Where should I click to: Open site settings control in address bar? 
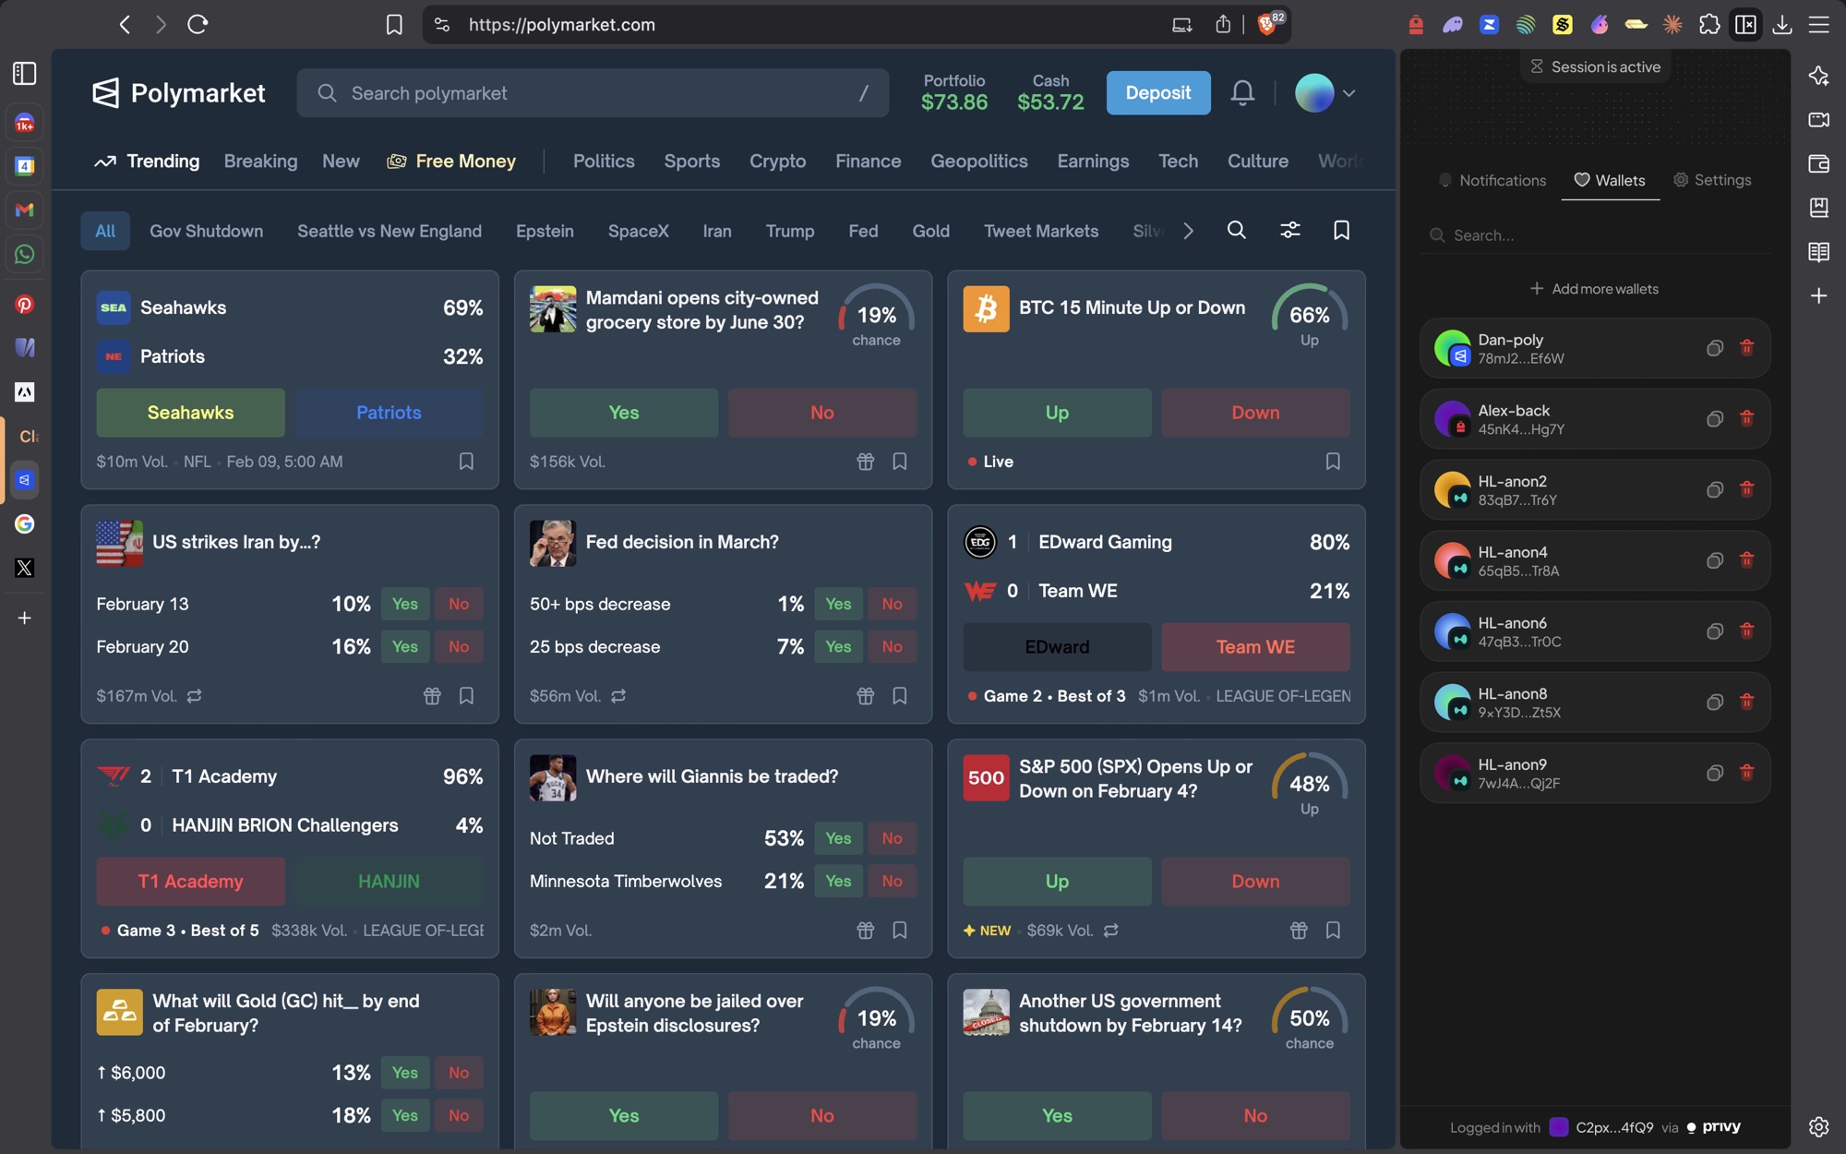tap(442, 24)
